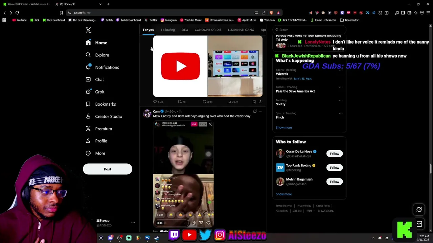
Task: Open the Terms of Service link
Action: coord(284,206)
